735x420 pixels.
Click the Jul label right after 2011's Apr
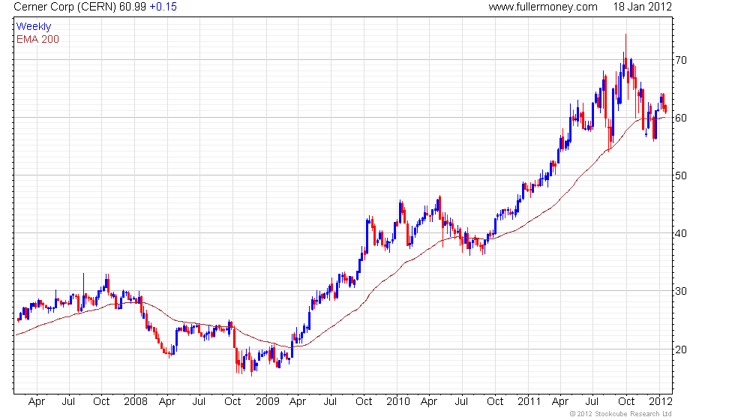[592, 402]
